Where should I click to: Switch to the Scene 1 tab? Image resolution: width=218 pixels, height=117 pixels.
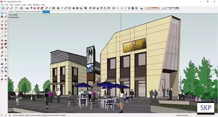click(x=11, y=12)
